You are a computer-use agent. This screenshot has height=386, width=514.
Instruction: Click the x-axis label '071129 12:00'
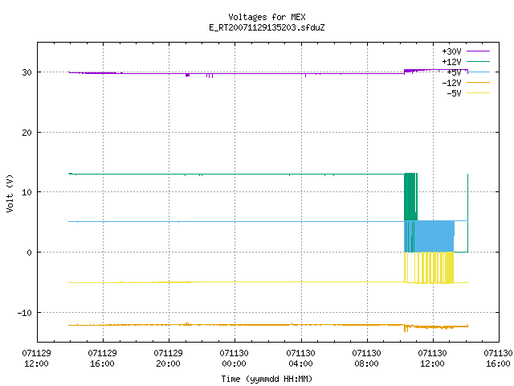coord(36,359)
